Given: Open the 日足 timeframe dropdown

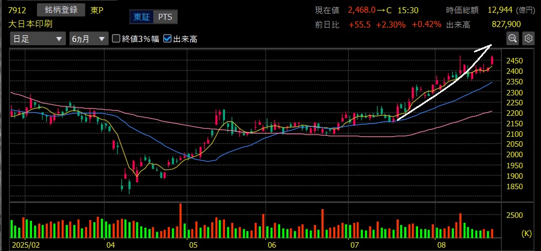Looking at the screenshot, I should 37,39.
